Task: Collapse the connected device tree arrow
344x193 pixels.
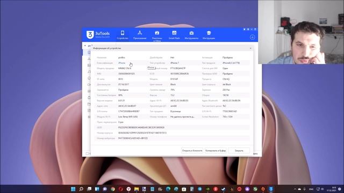Action: click(x=85, y=46)
